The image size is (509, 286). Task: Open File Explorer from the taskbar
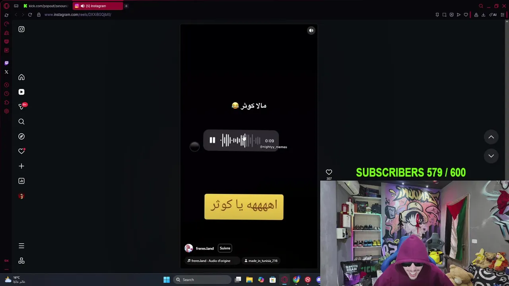249,280
